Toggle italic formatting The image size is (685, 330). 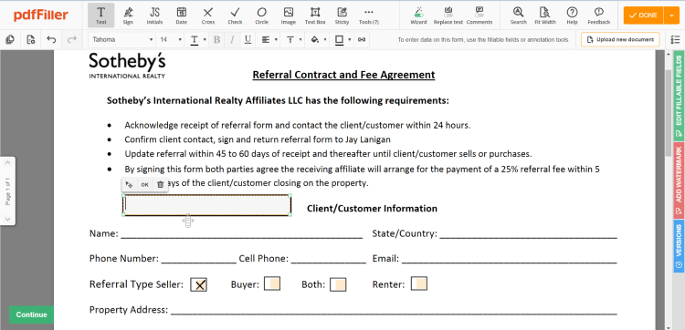click(x=232, y=40)
